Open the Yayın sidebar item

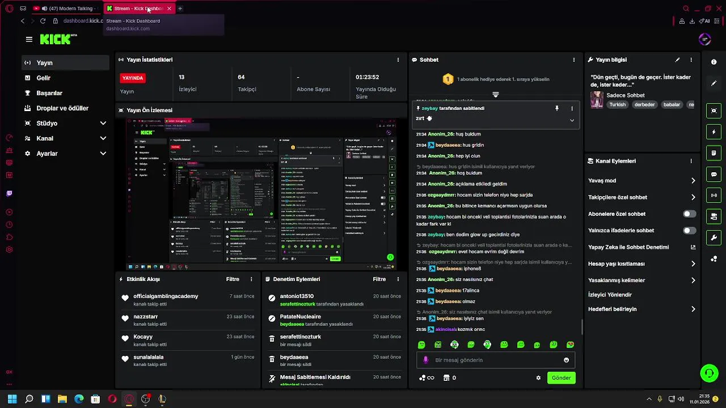tap(66, 63)
